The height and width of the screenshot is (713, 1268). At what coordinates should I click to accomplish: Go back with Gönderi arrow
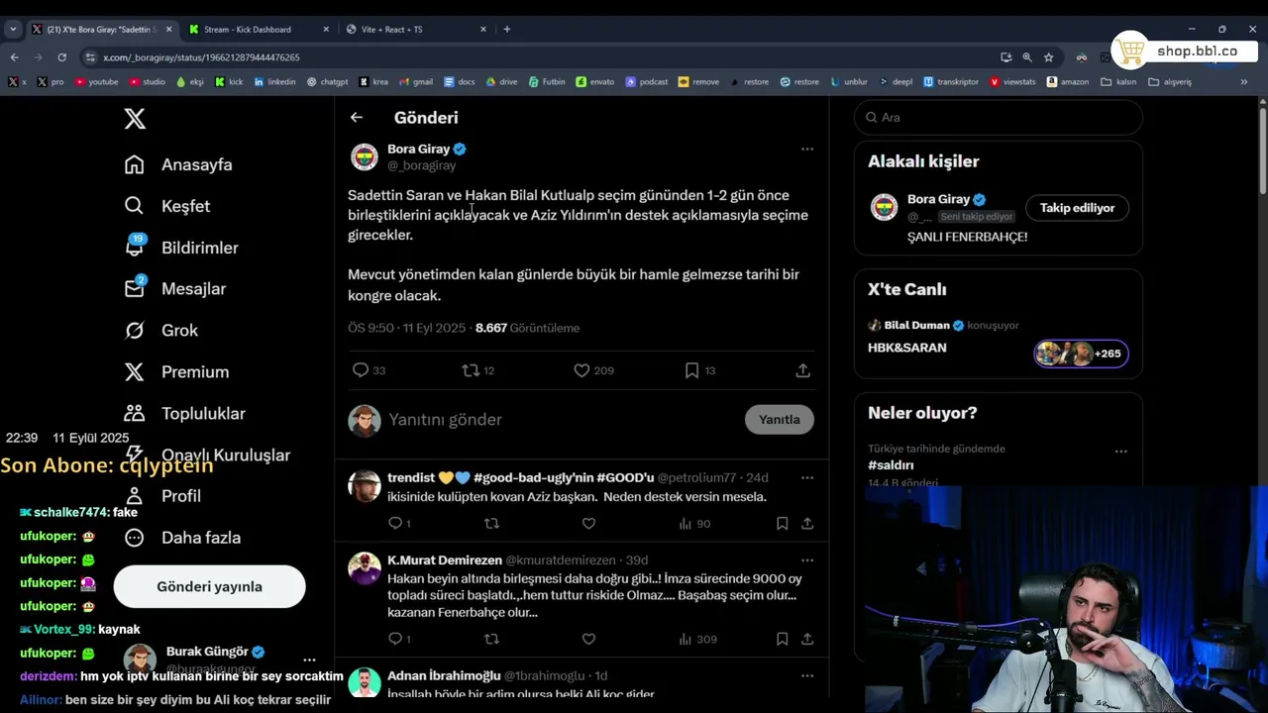click(357, 117)
